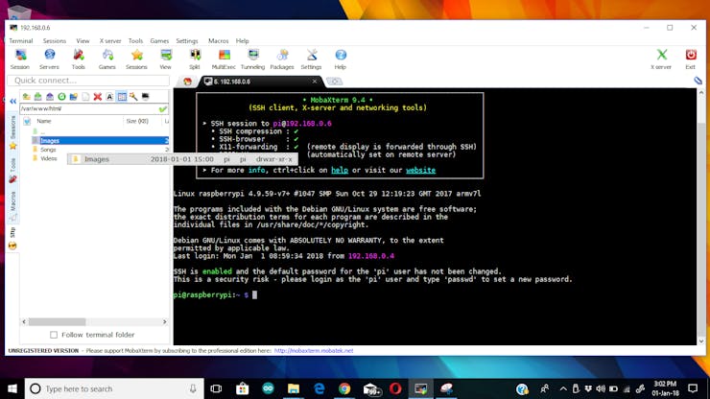
Task: Open Chrome from the taskbar
Action: point(344,388)
